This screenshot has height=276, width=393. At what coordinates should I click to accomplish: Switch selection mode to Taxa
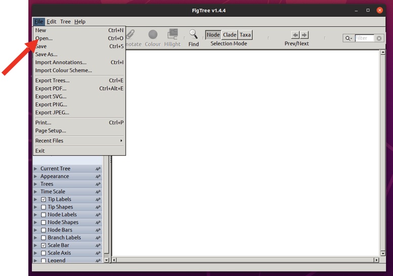point(245,35)
